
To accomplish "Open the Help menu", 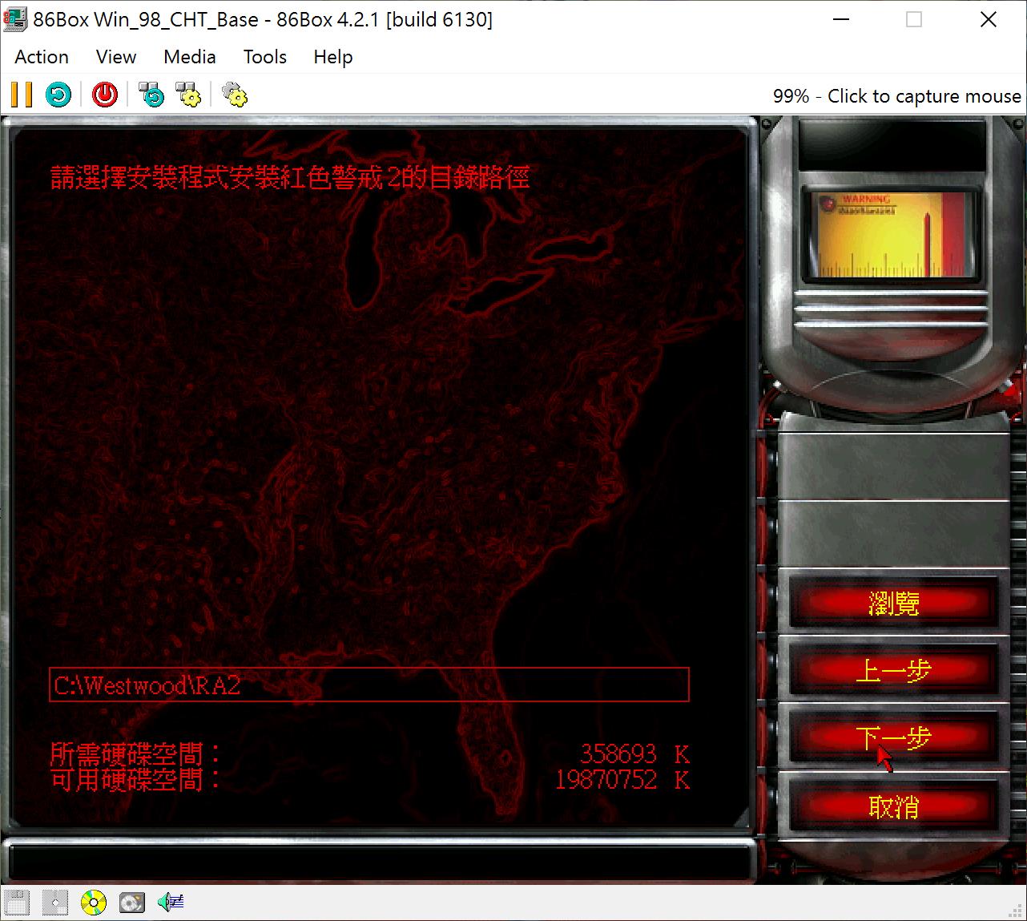I will pos(333,57).
